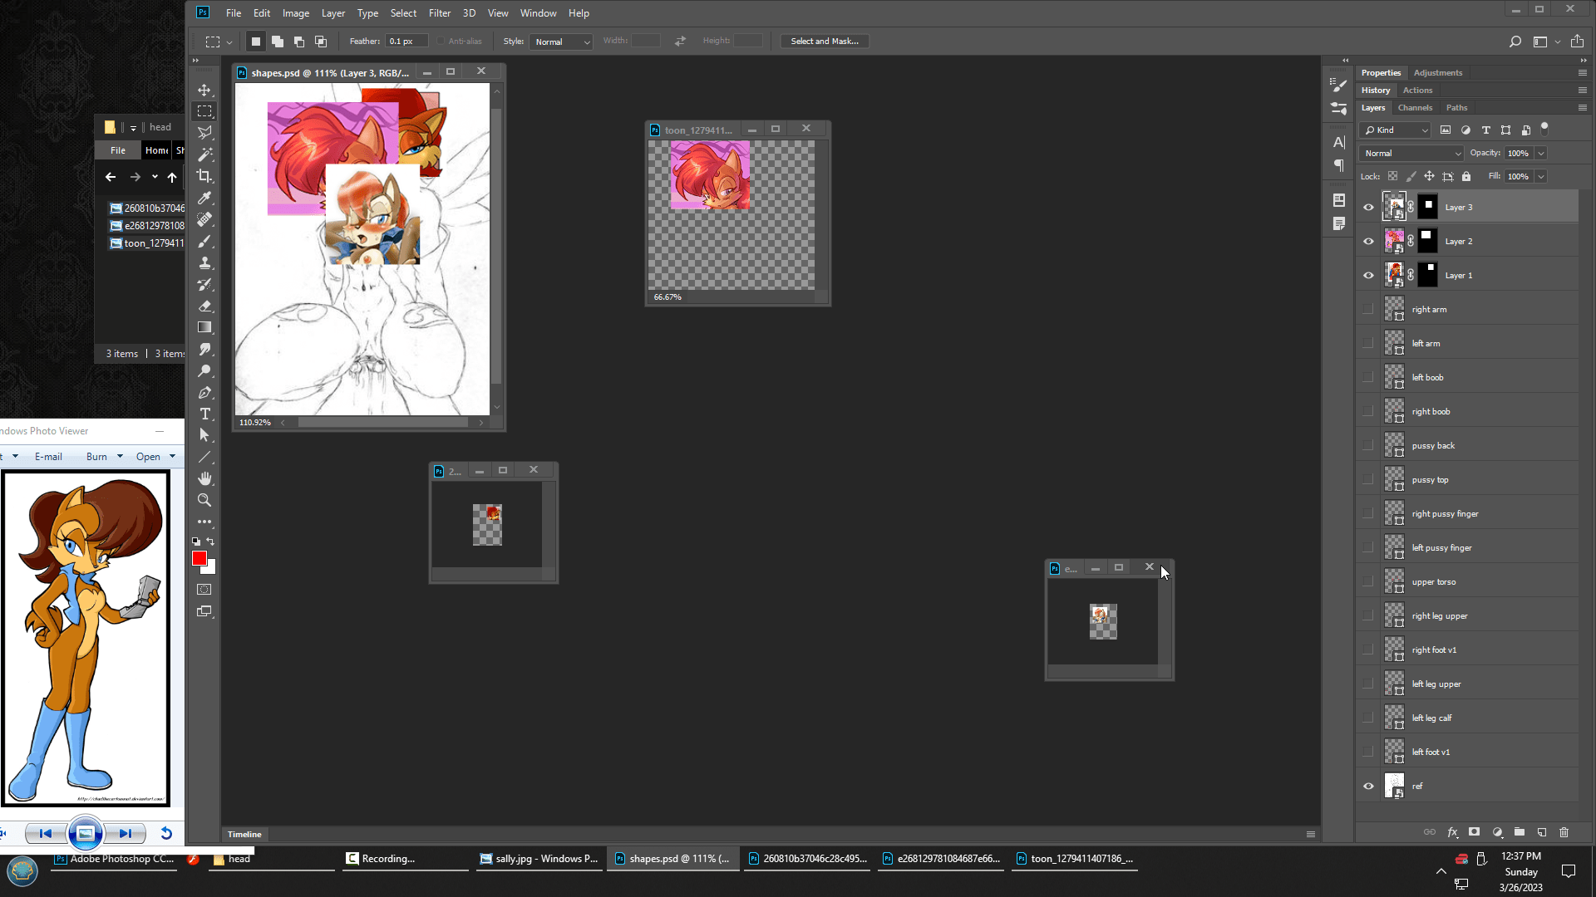Click the Feather input field
Image resolution: width=1596 pixels, height=897 pixels.
(x=406, y=42)
